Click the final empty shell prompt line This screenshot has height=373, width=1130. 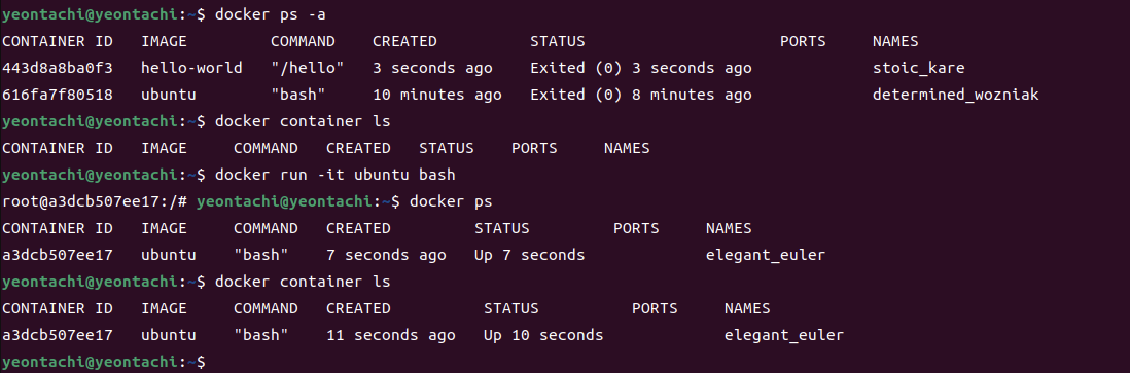tap(103, 362)
